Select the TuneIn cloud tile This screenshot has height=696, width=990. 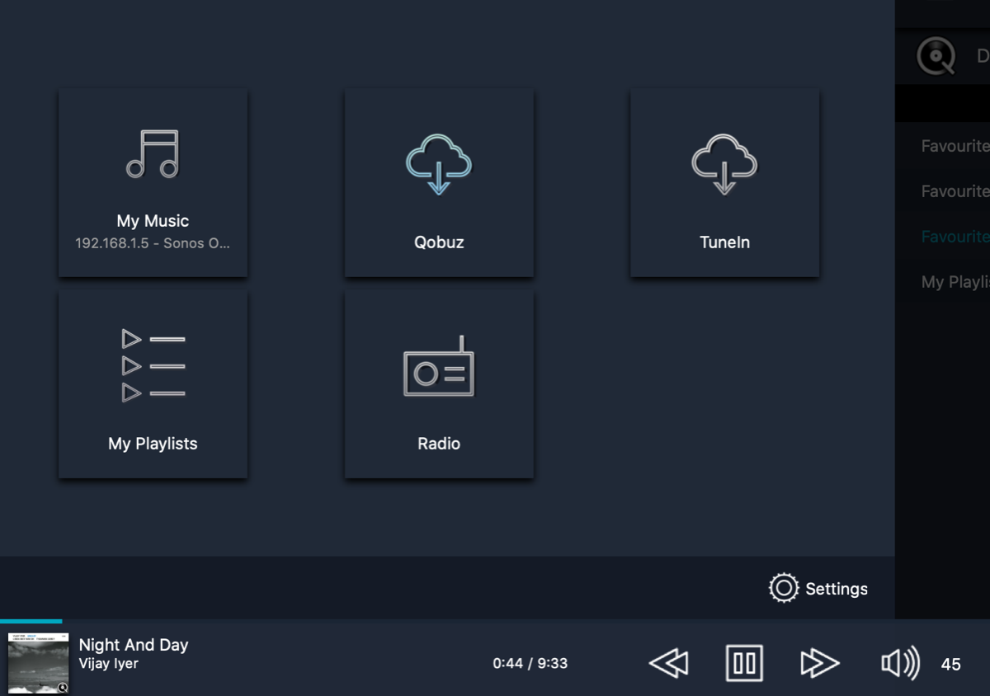coord(724,182)
